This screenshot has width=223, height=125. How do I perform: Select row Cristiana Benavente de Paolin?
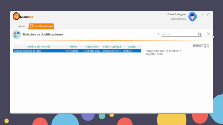click(77, 51)
